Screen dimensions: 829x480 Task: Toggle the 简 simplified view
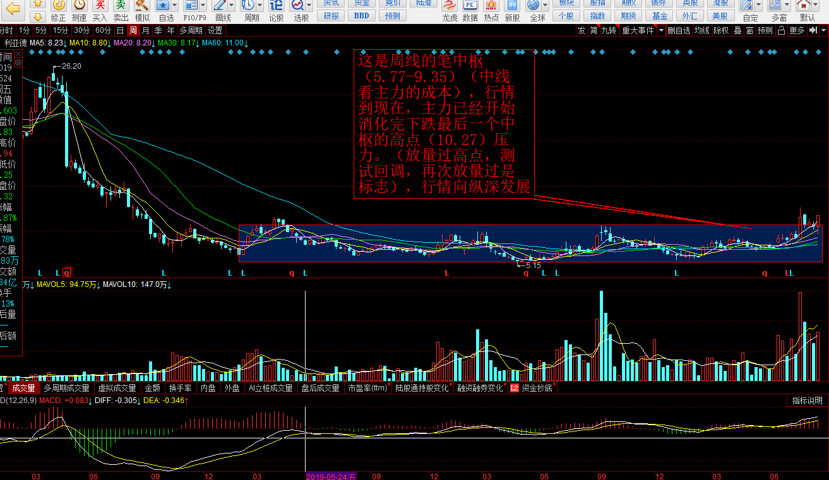593,30
